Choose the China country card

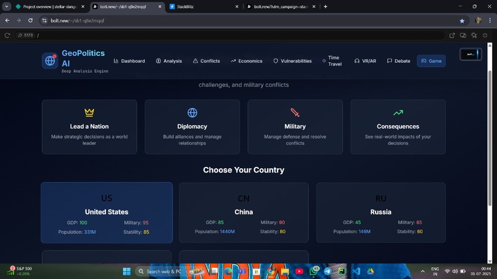pos(244,212)
